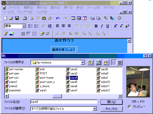Click the Italic formatting icon
This screenshot has width=153, height=114.
pos(102,26)
